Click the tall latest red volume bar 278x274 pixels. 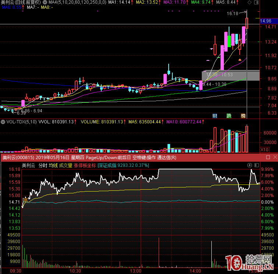pos(247,139)
